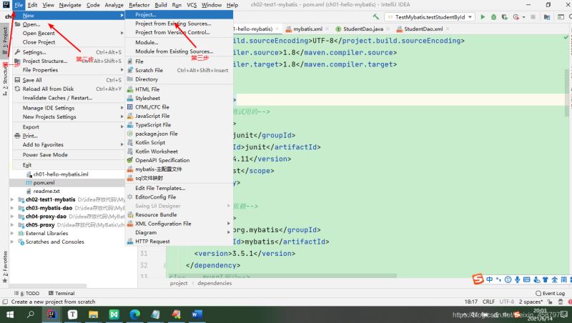Click Edit File Templates... entry
The height and width of the screenshot is (323, 572).
(179, 188)
